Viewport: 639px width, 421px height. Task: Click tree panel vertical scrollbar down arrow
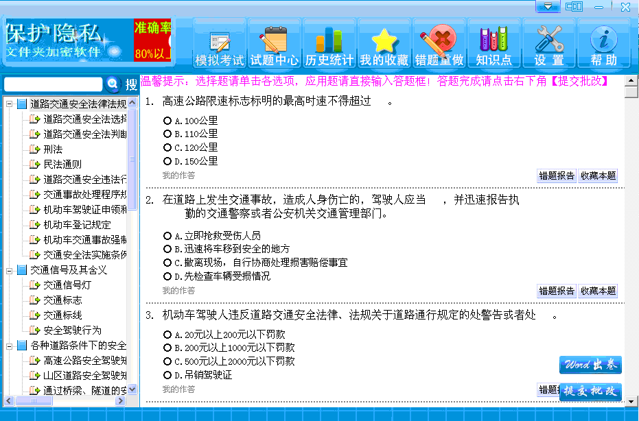[132, 389]
